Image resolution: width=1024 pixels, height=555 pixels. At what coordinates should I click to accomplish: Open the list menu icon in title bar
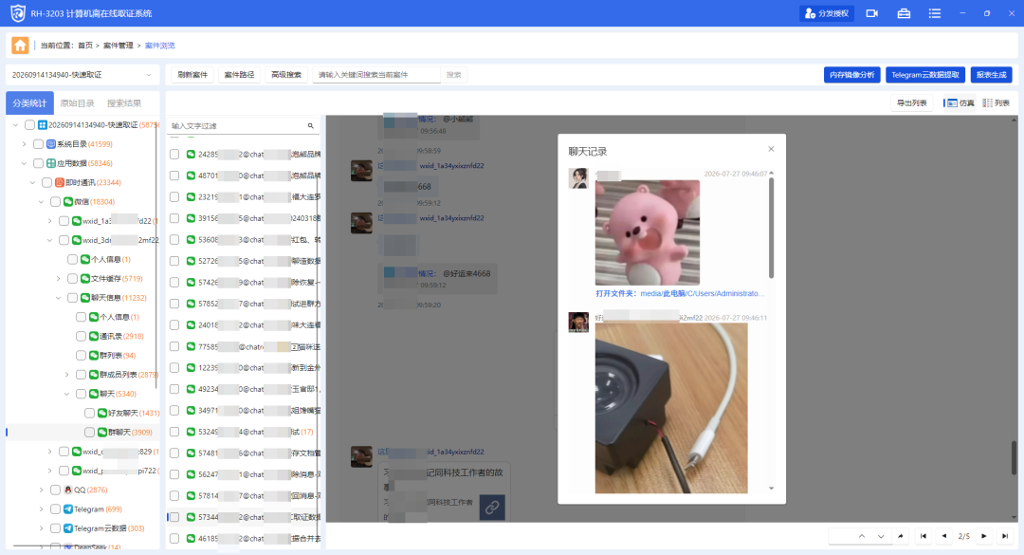935,13
